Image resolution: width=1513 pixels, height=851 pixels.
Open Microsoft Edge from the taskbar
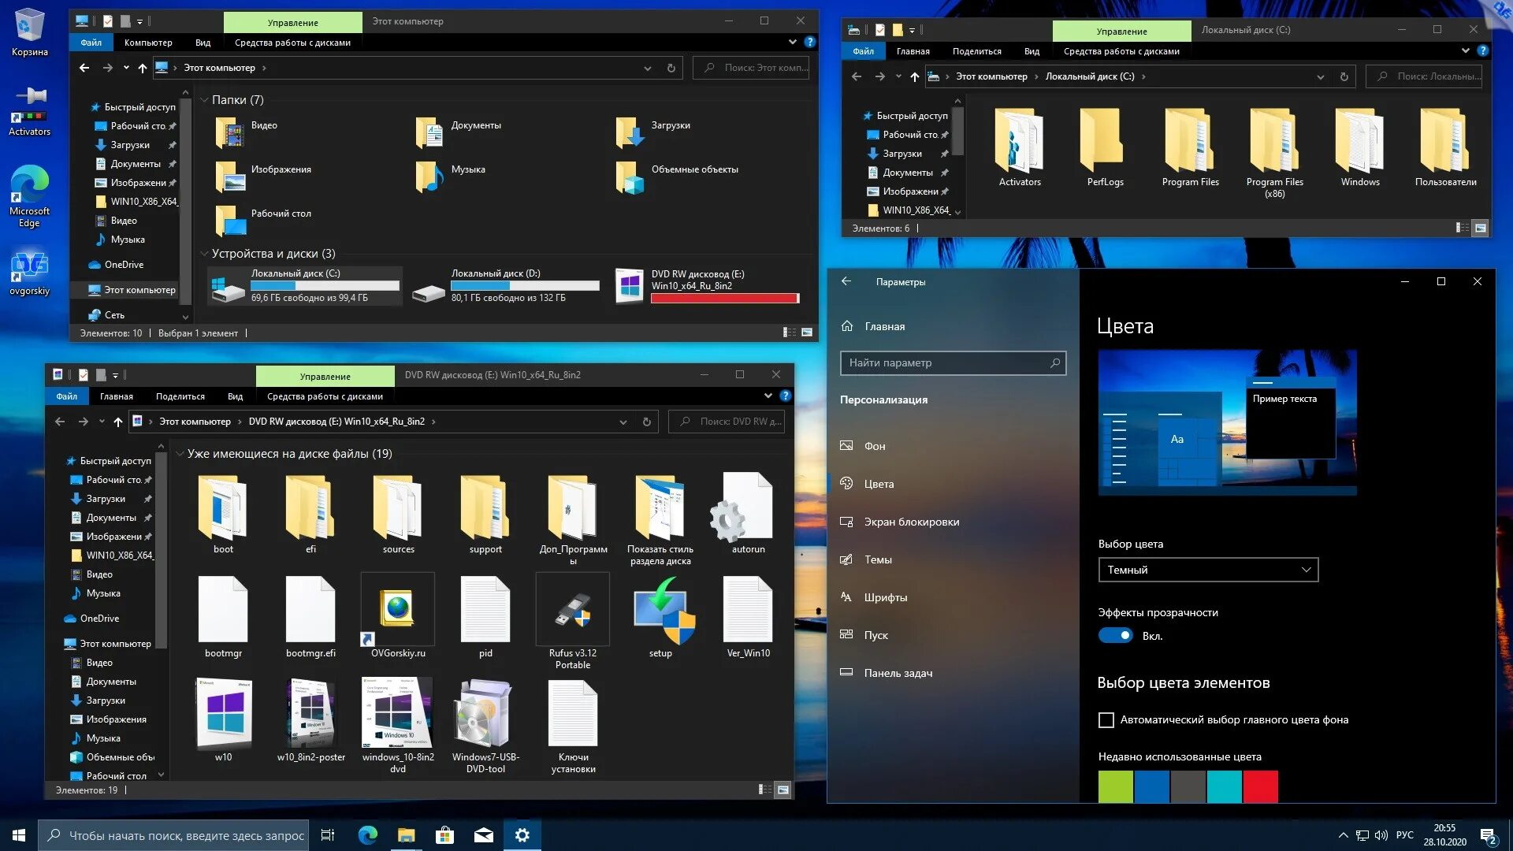(x=368, y=835)
